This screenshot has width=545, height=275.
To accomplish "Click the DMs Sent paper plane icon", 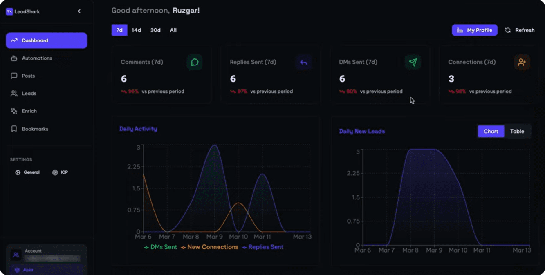I will coord(413,62).
